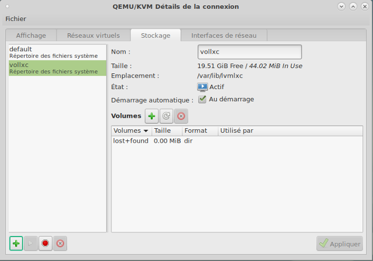The width and height of the screenshot is (373, 261).
Task: Delete the selected storage pool
Action: pos(60,244)
